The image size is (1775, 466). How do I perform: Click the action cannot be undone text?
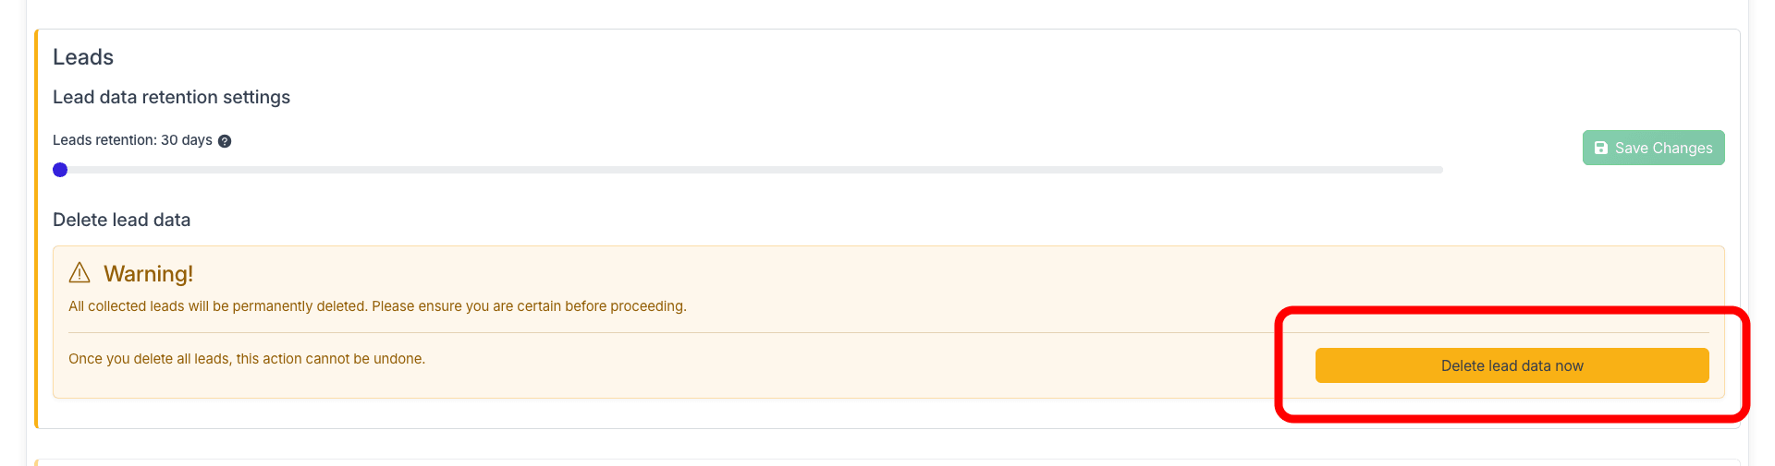247,359
